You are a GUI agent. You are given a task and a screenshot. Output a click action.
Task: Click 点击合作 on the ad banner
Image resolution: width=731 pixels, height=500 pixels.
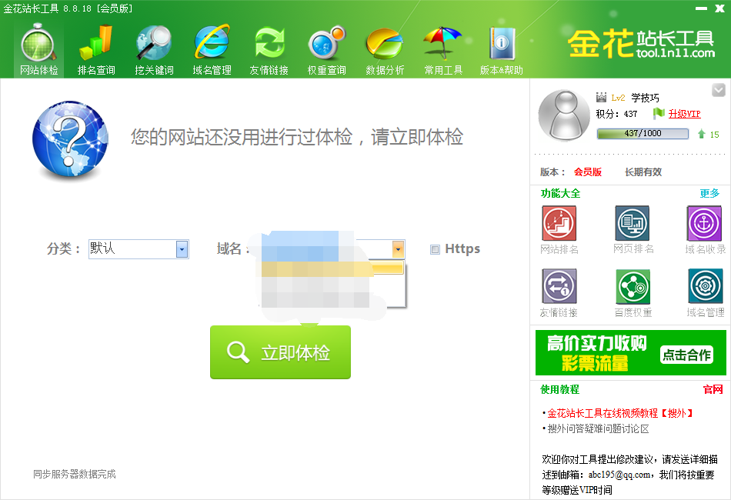686,355
